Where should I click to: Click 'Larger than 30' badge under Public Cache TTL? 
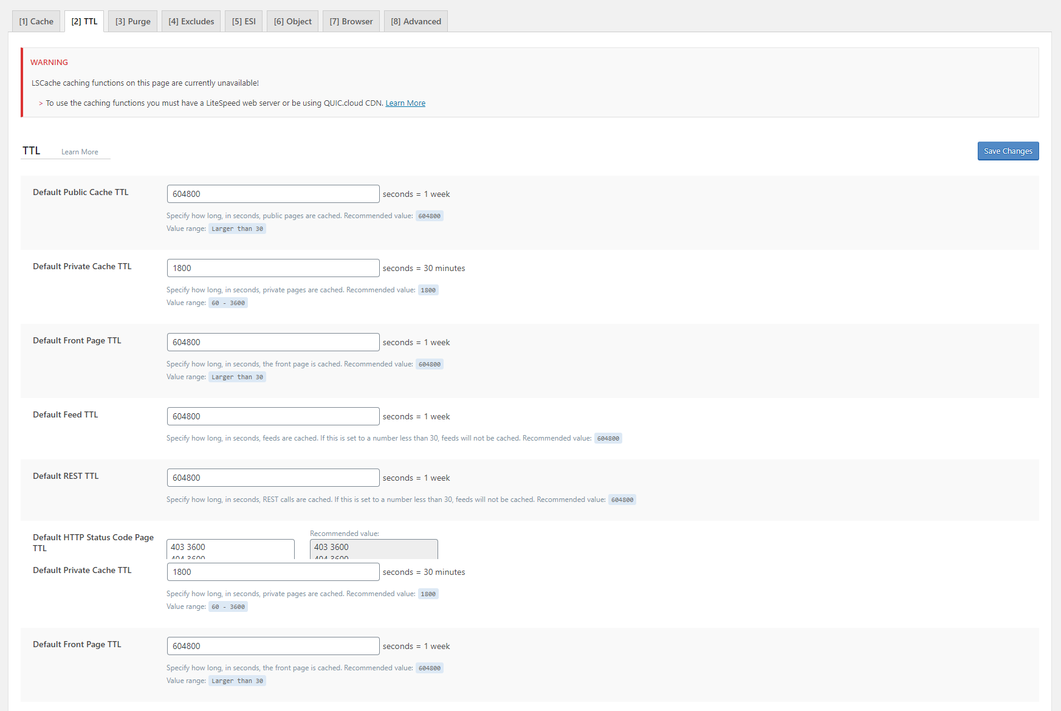(238, 229)
